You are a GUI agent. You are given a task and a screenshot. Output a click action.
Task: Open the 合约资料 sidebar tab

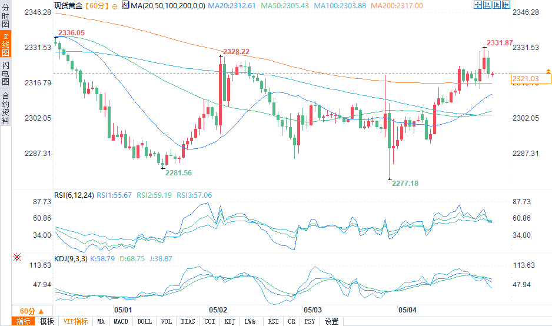click(x=6, y=108)
